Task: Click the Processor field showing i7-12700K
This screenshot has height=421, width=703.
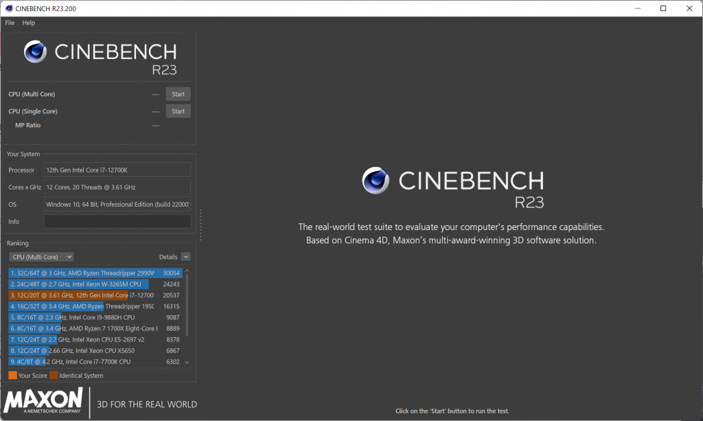Action: [x=117, y=170]
